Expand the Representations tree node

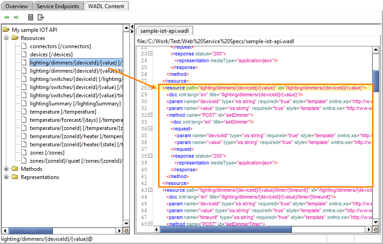point(6,177)
